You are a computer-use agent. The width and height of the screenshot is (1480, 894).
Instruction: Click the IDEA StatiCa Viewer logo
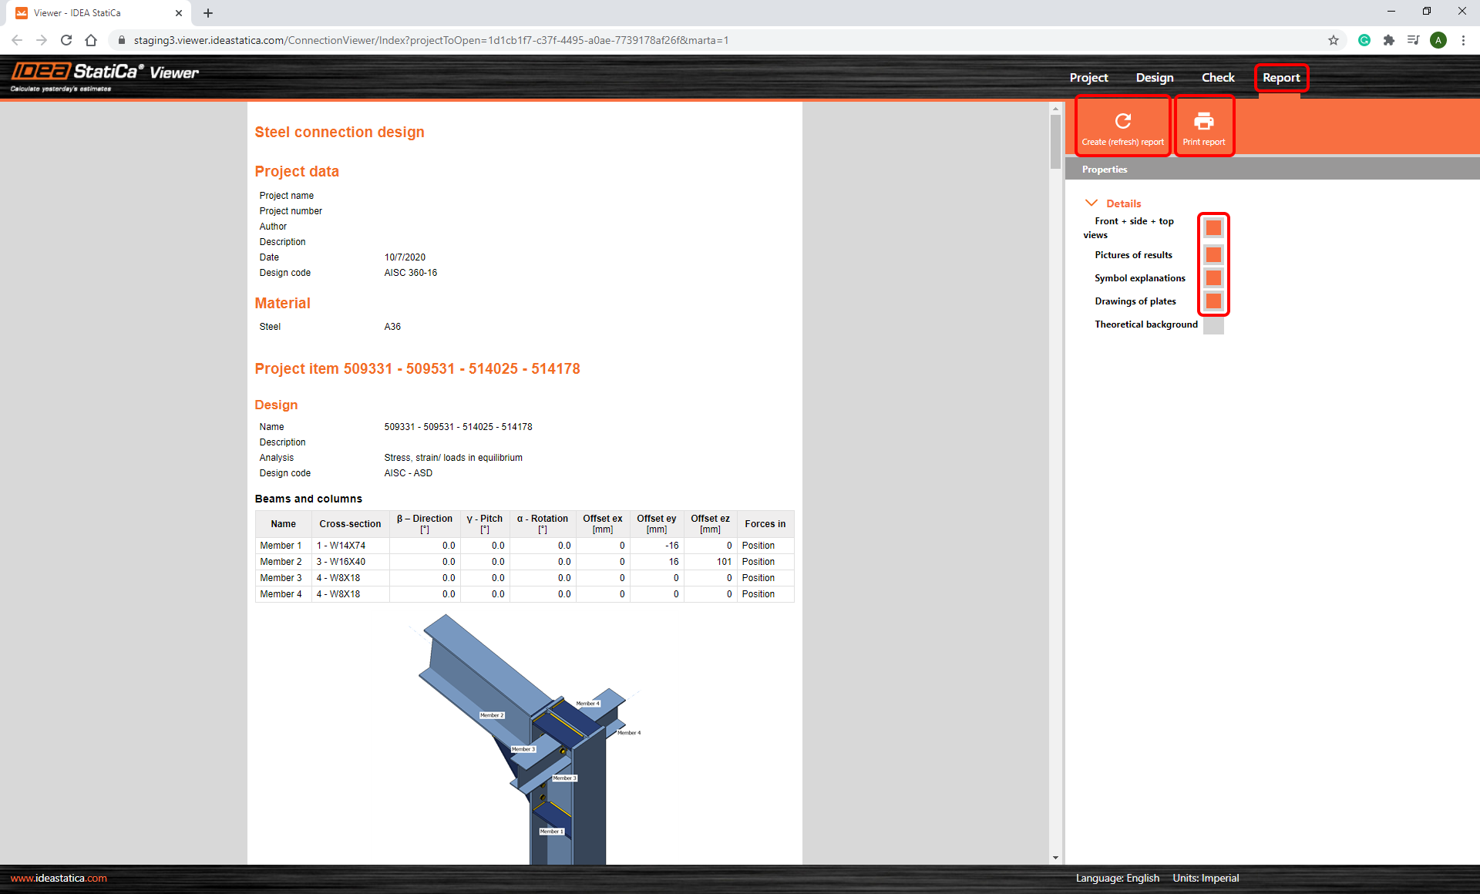[x=105, y=76]
